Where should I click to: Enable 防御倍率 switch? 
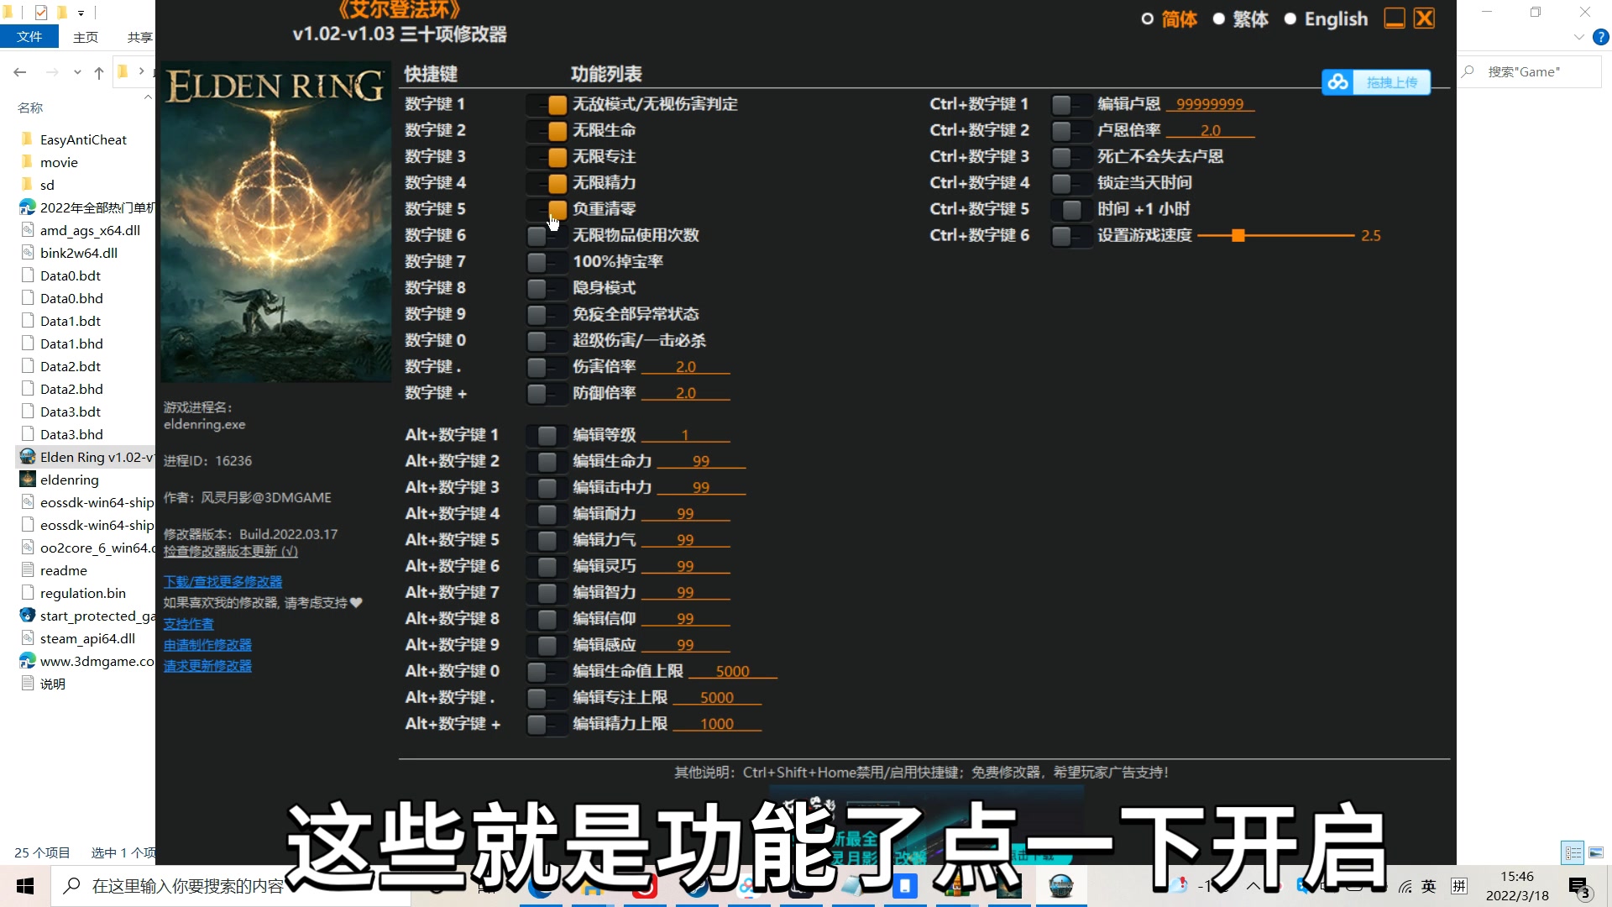(x=547, y=392)
